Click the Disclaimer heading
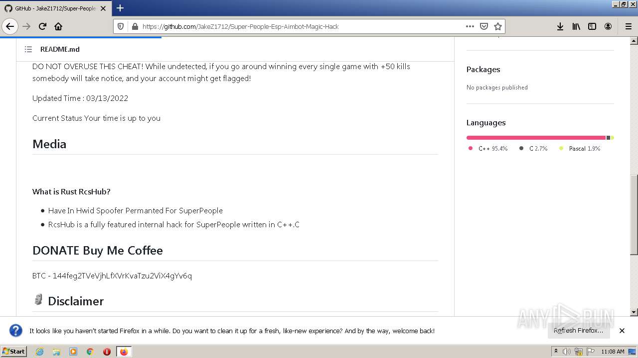 tap(76, 301)
